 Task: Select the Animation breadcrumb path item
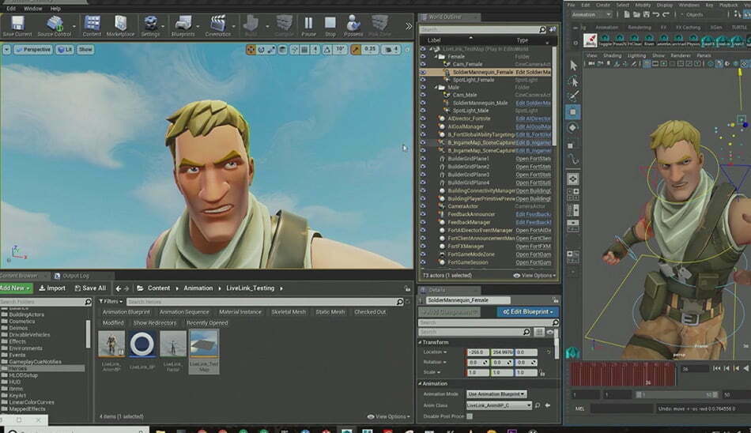198,288
